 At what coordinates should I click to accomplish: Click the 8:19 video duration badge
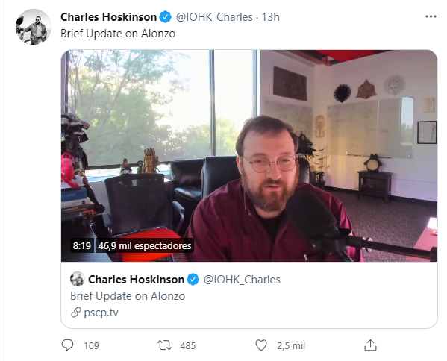tap(82, 245)
